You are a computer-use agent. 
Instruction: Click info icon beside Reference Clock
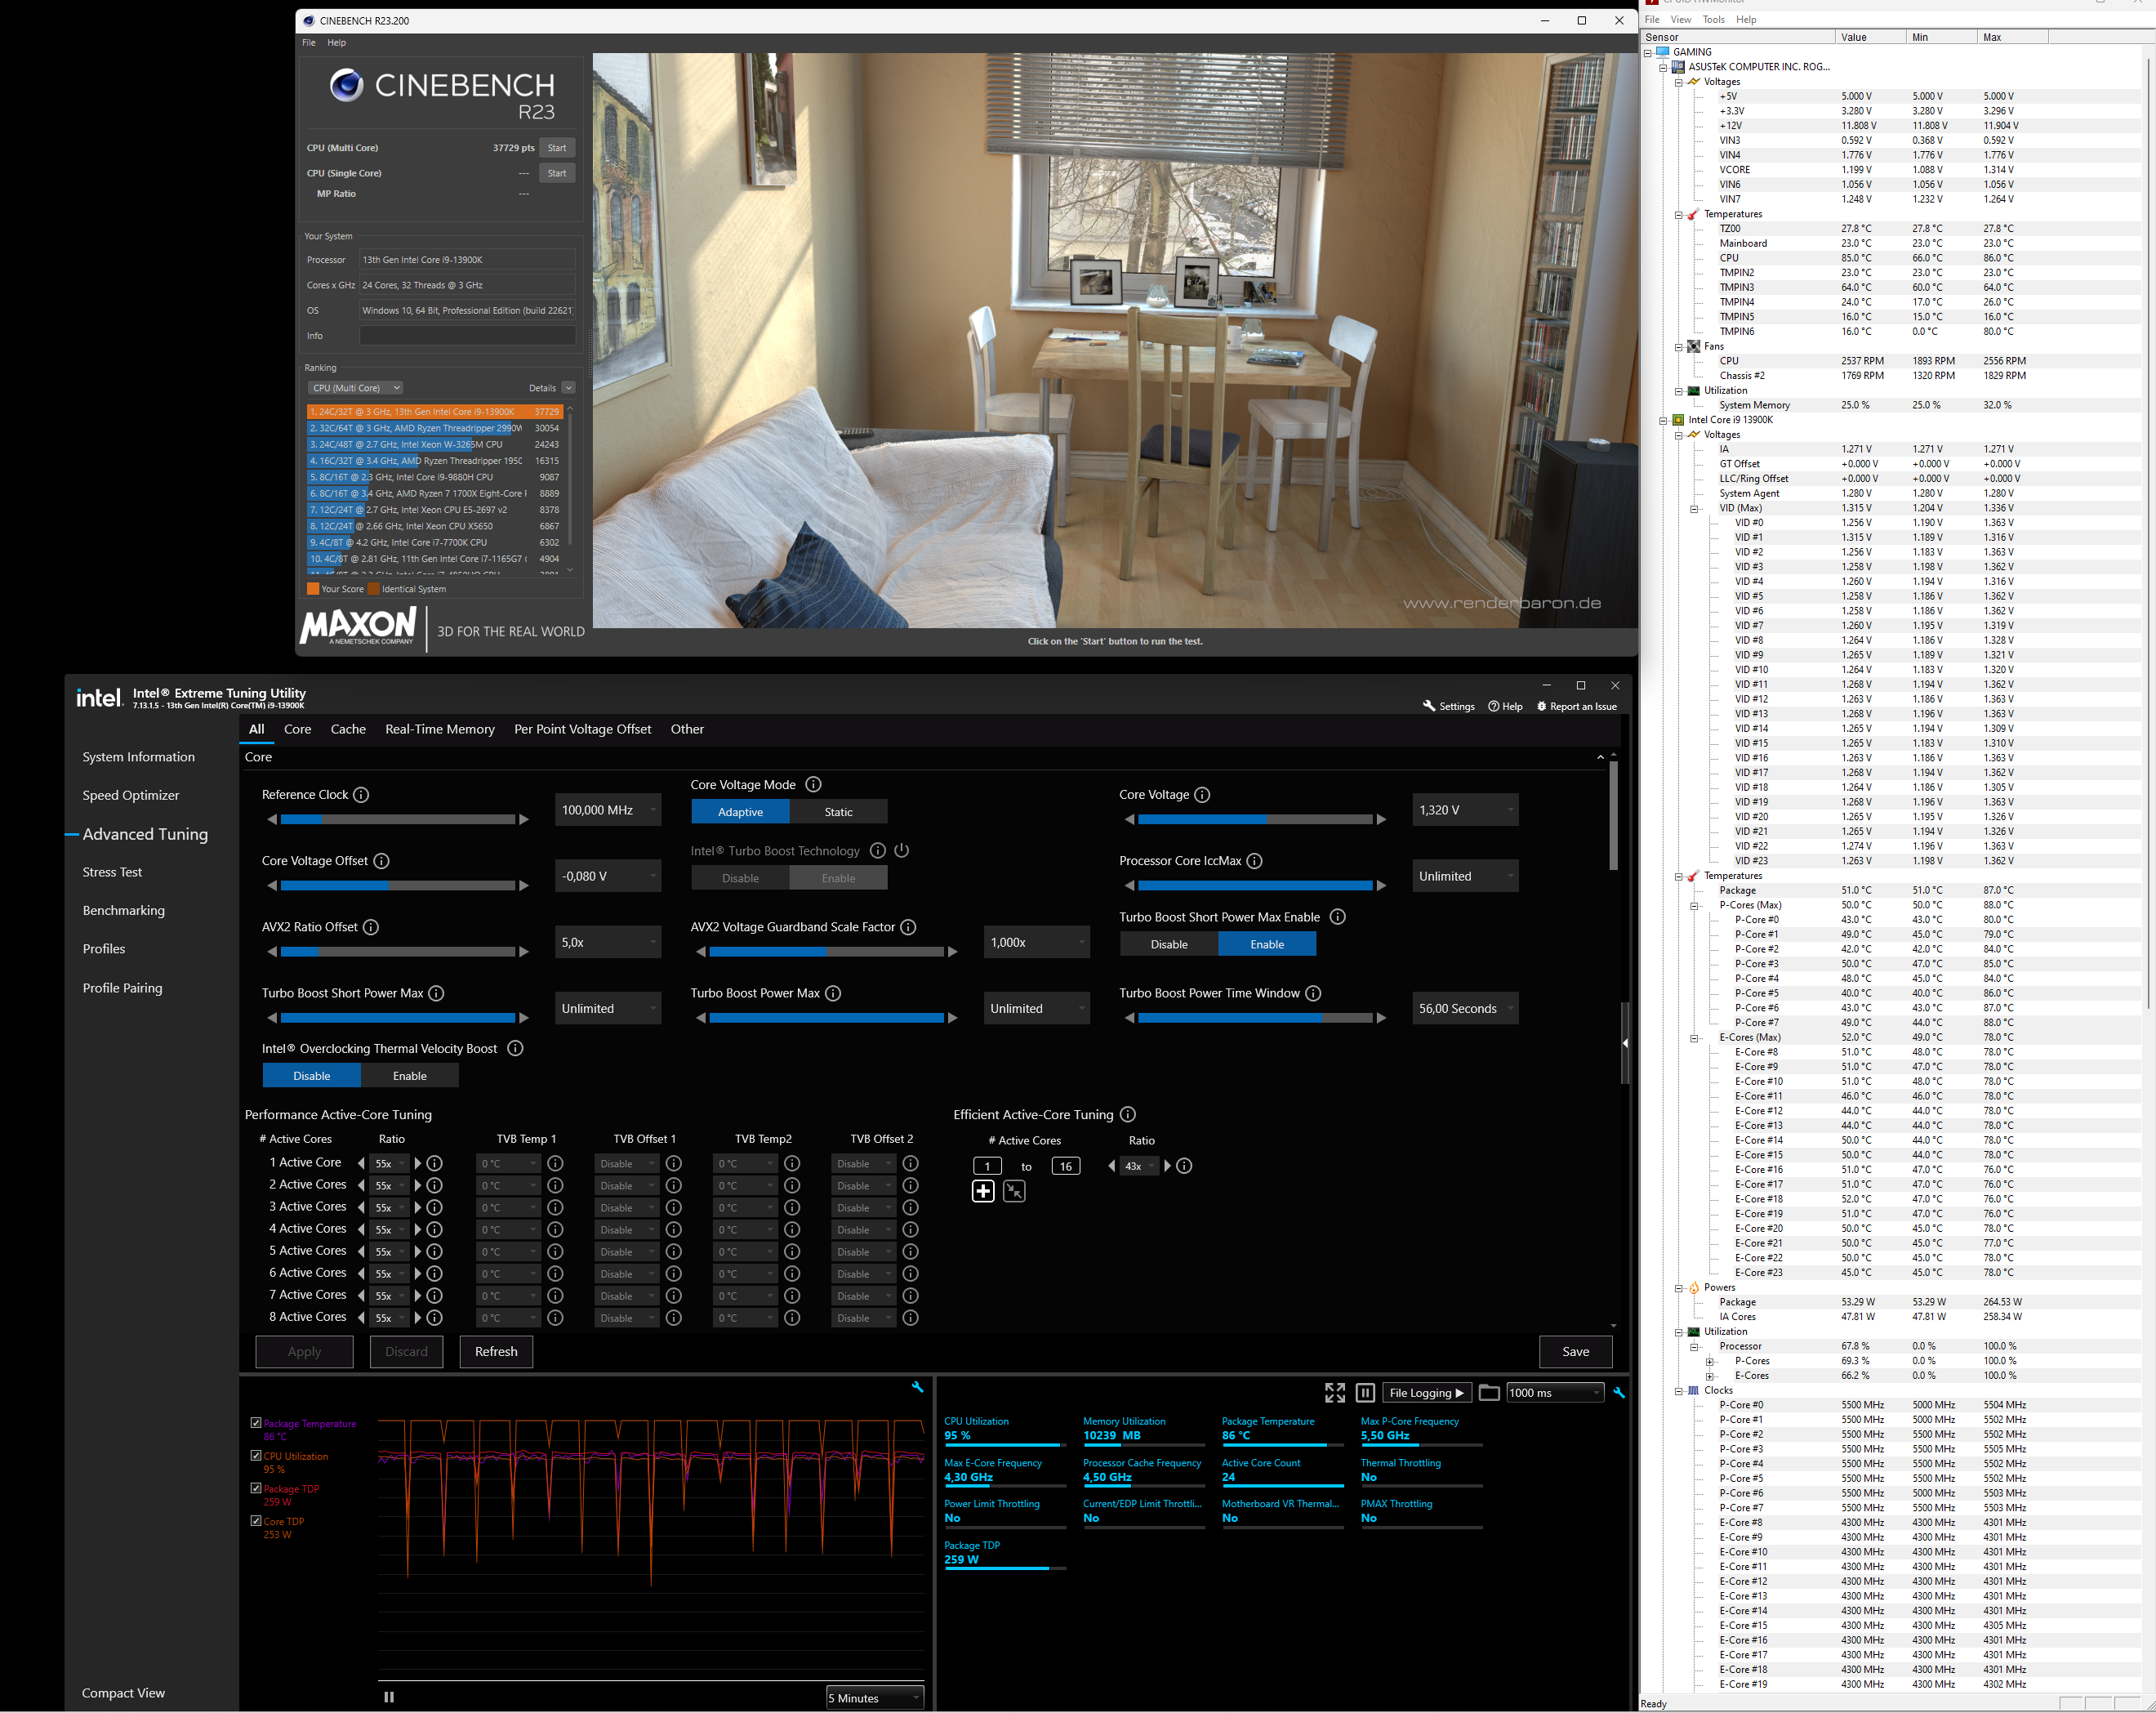pyautogui.click(x=361, y=794)
